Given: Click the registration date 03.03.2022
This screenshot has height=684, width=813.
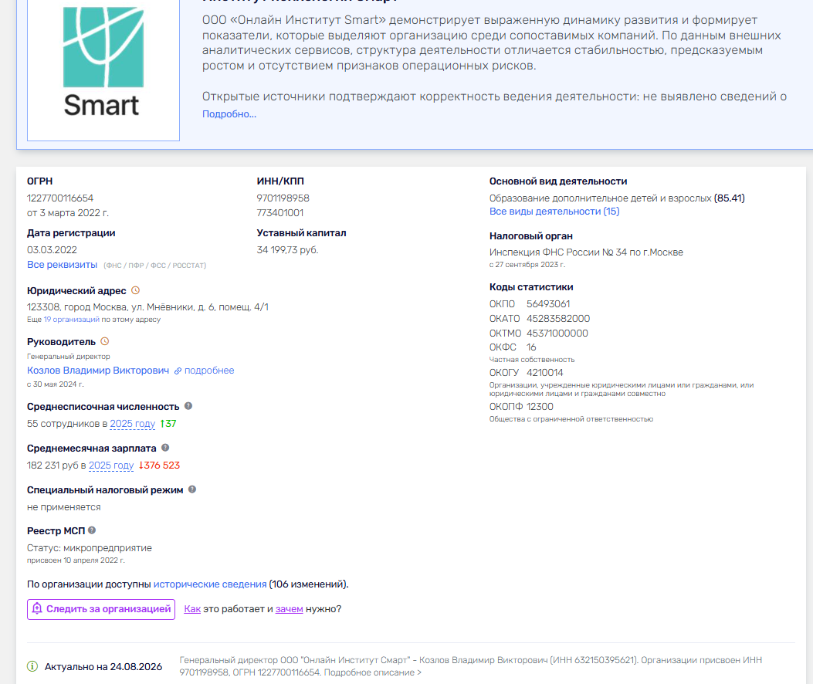Looking at the screenshot, I should tap(52, 250).
